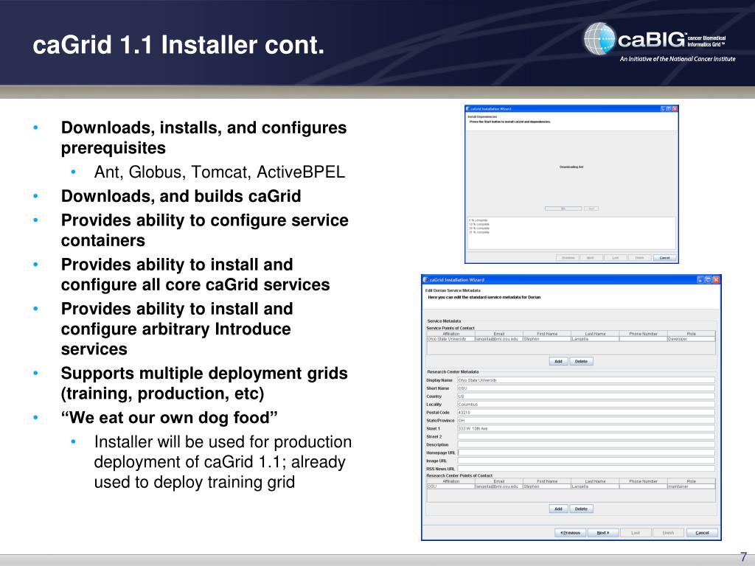Click the download progress bar in Install Dependencies
The height and width of the screenshot is (566, 755).
click(x=563, y=209)
